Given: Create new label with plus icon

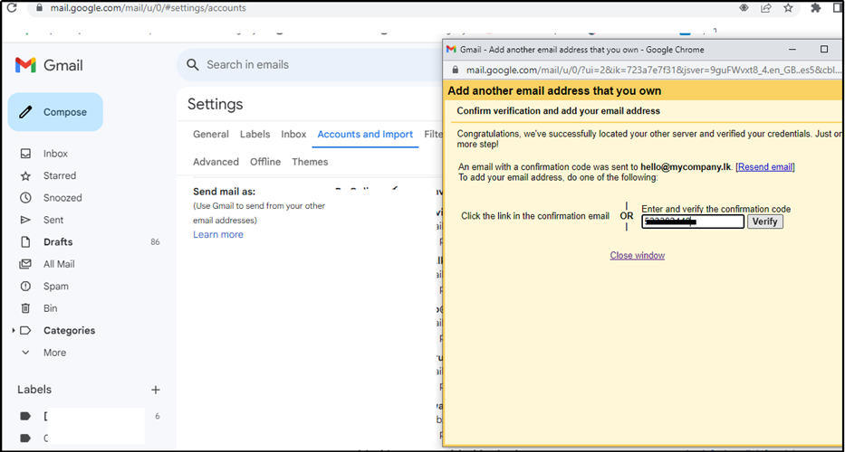Looking at the screenshot, I should point(155,390).
